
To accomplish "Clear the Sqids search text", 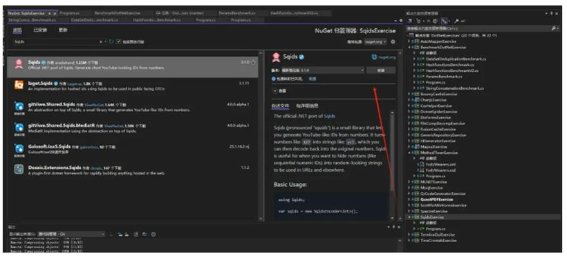I will [100, 42].
